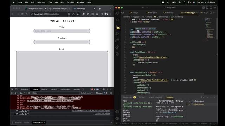Open browser profile avatar
This screenshot has width=225, height=126.
point(106,14)
